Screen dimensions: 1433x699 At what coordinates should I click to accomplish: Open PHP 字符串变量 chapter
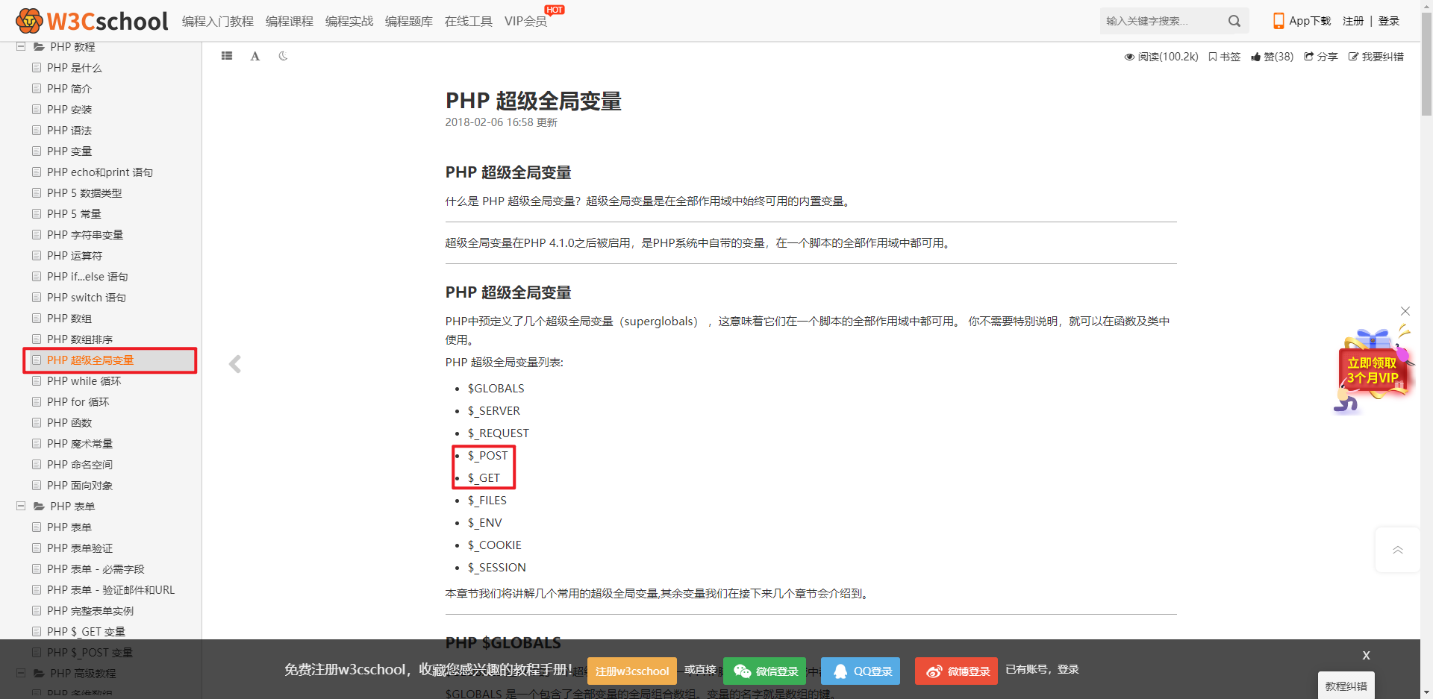tap(85, 235)
